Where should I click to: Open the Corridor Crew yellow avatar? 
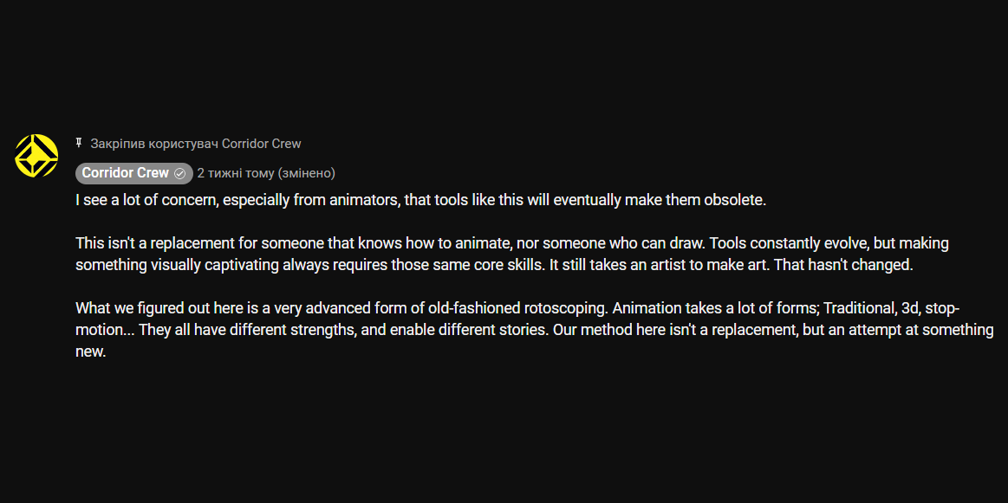(x=36, y=156)
